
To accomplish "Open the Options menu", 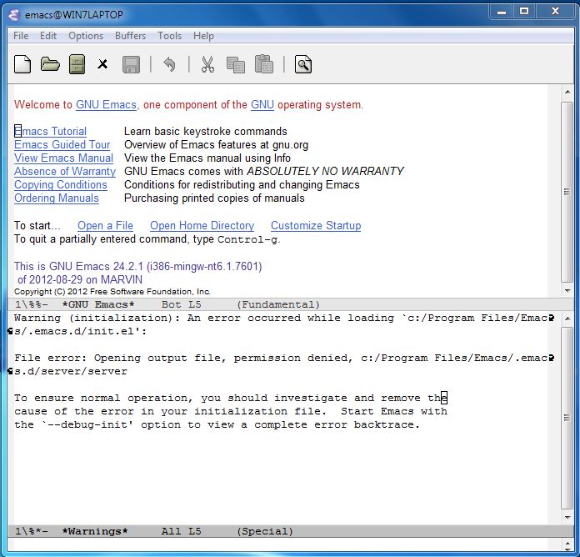I will coord(86,36).
